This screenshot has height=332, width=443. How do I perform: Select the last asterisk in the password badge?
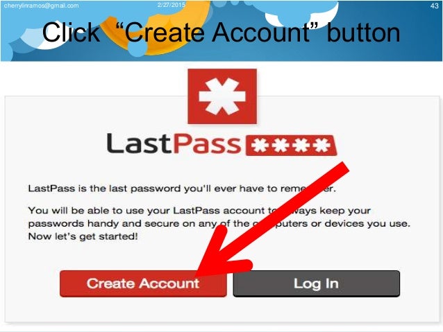(321, 146)
